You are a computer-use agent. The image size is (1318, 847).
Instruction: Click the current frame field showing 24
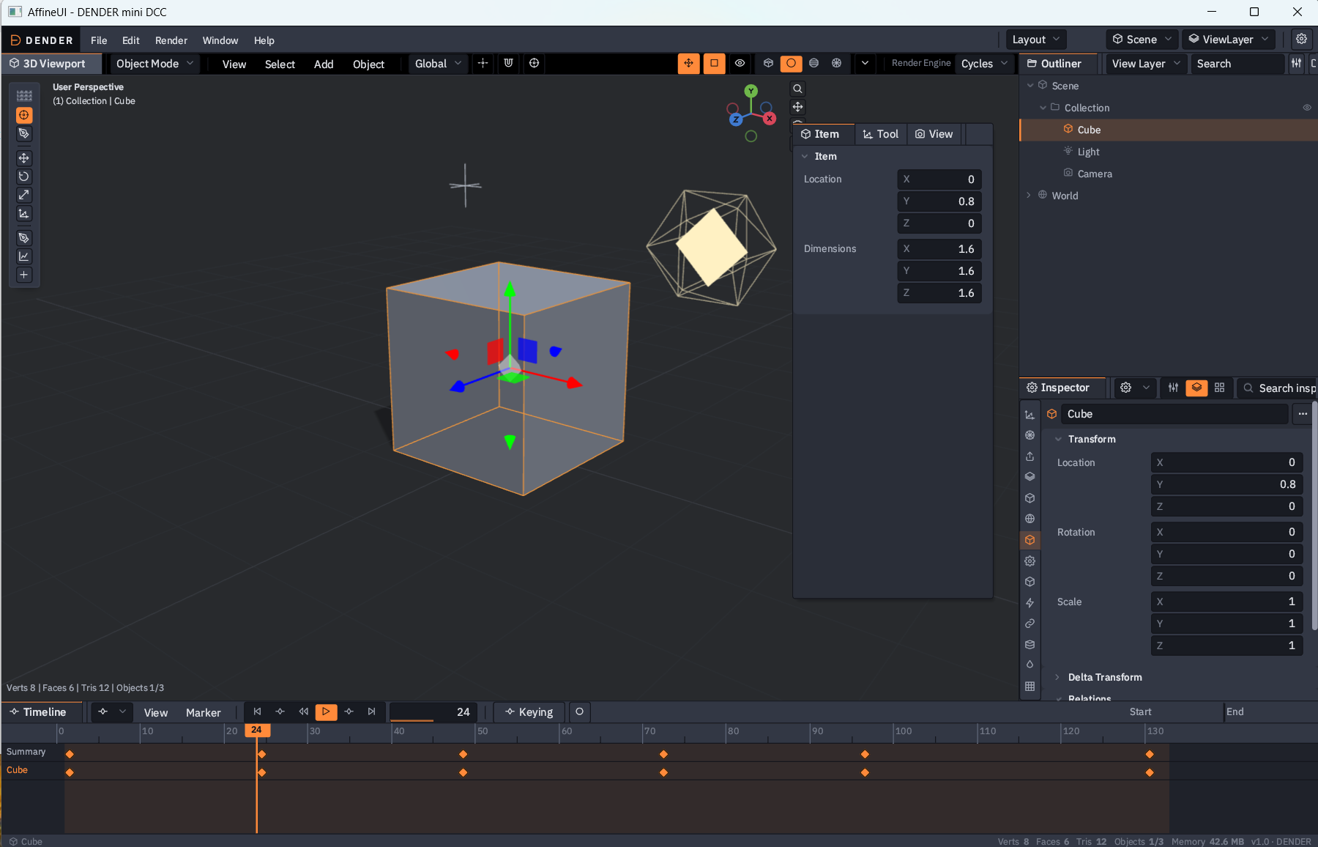coord(433,712)
